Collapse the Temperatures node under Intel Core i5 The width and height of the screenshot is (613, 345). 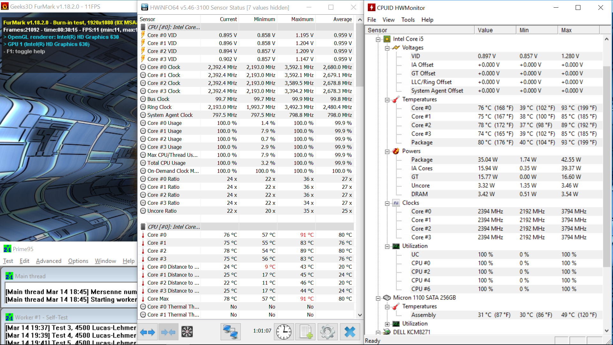pyautogui.click(x=387, y=100)
